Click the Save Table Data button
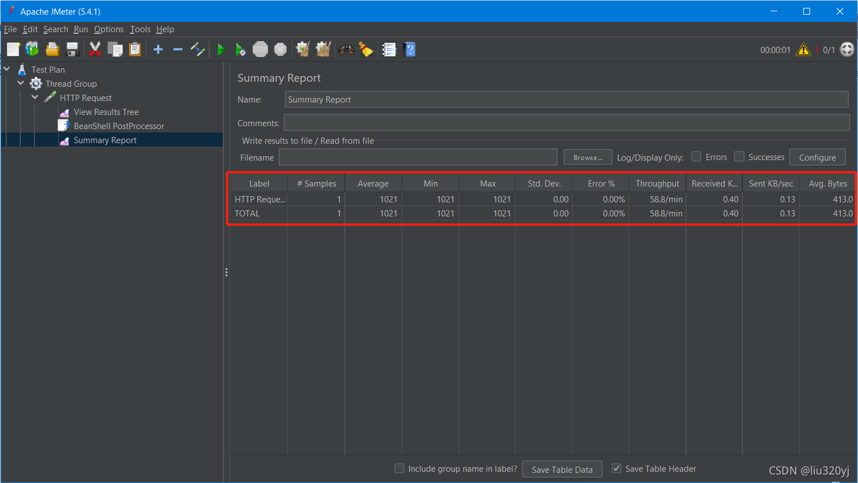Viewport: 858px width, 483px height. click(562, 469)
